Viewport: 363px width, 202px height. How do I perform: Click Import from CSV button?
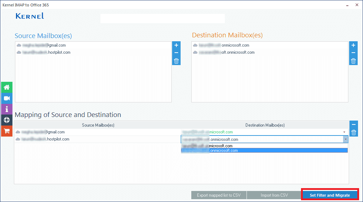coord(274,195)
